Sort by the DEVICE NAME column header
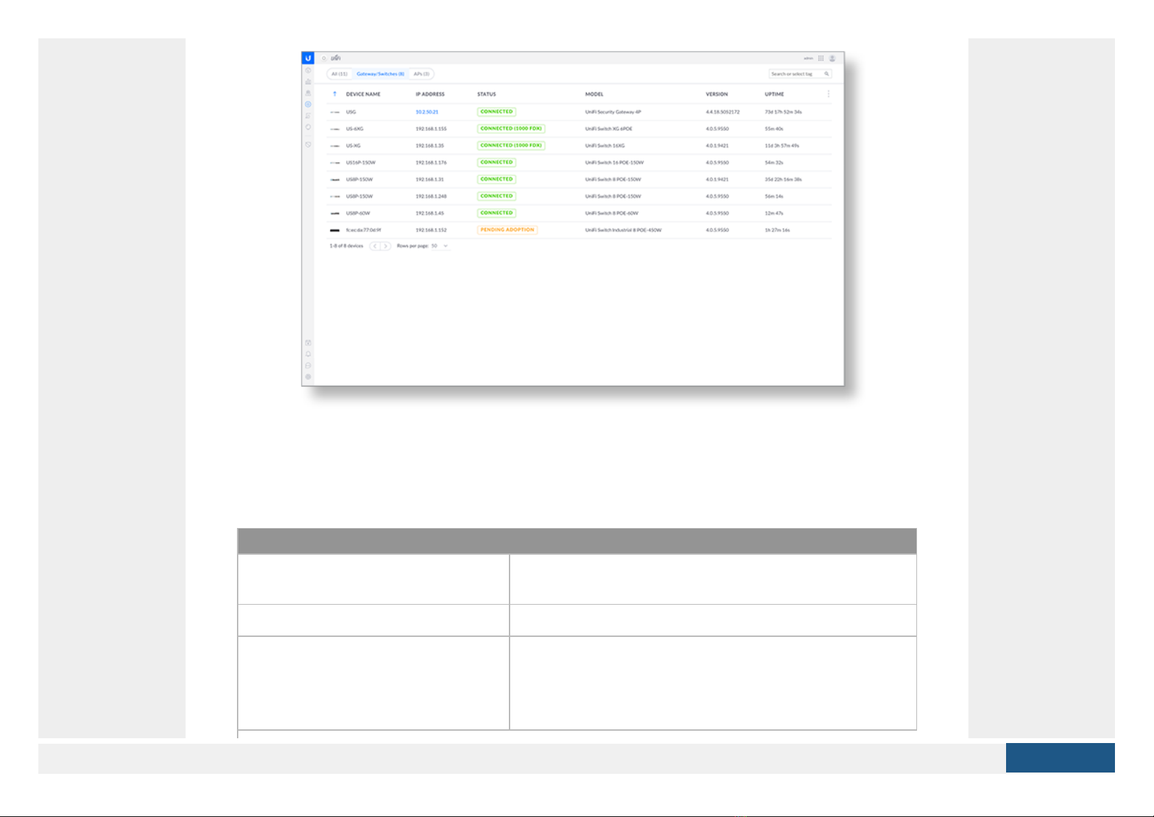The height and width of the screenshot is (817, 1154). tap(363, 94)
